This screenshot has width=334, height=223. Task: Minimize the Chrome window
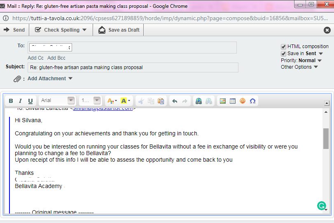(x=300, y=4)
